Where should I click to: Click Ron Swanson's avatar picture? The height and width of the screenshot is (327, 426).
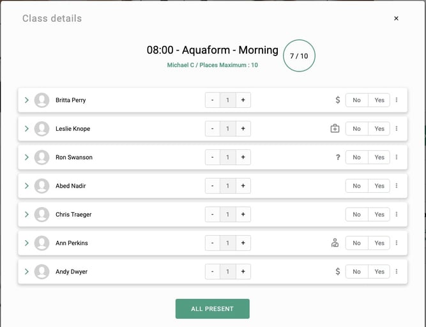point(42,157)
